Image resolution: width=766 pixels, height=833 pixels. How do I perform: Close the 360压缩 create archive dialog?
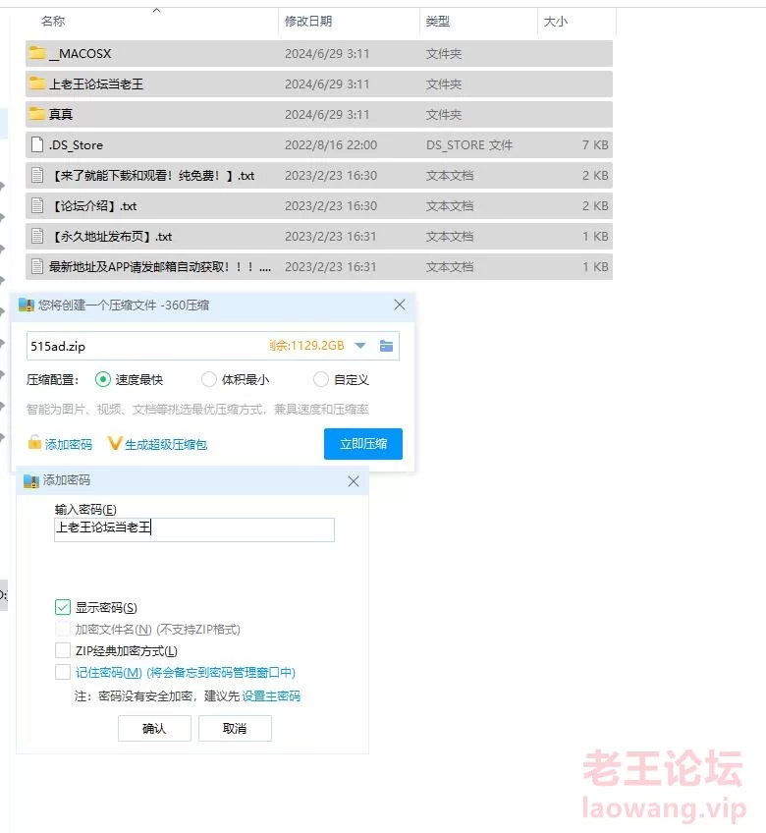pos(400,305)
